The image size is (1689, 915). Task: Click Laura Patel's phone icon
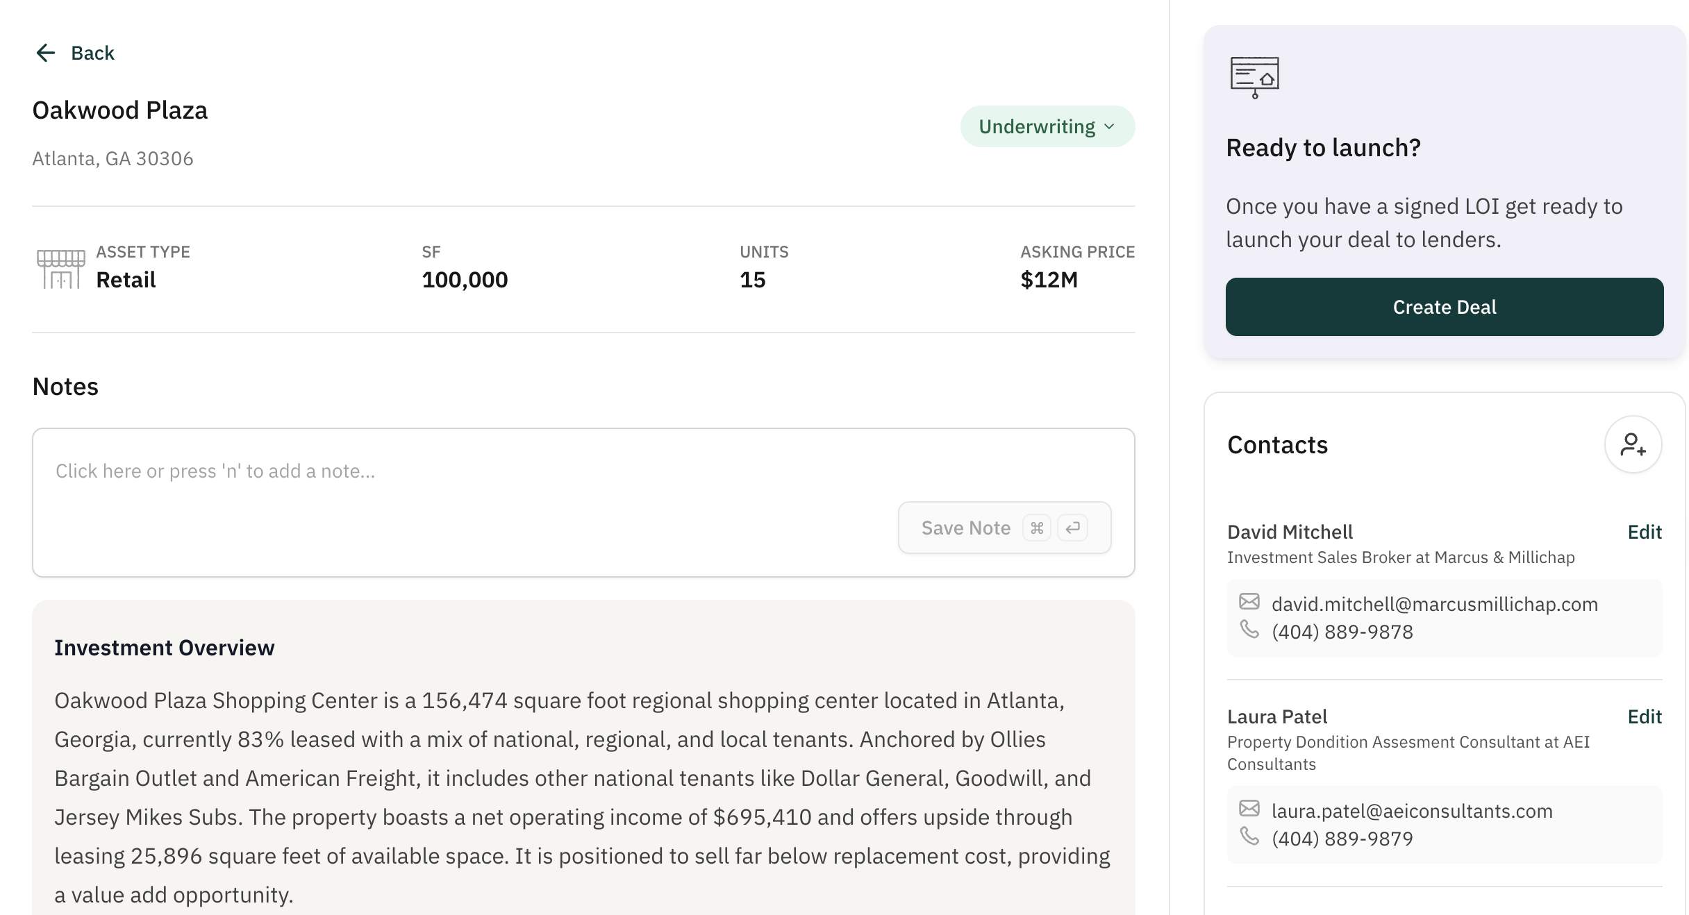(1249, 836)
